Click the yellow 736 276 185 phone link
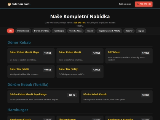Viewport: 160px width, 120px height. pyautogui.click(x=79, y=23)
